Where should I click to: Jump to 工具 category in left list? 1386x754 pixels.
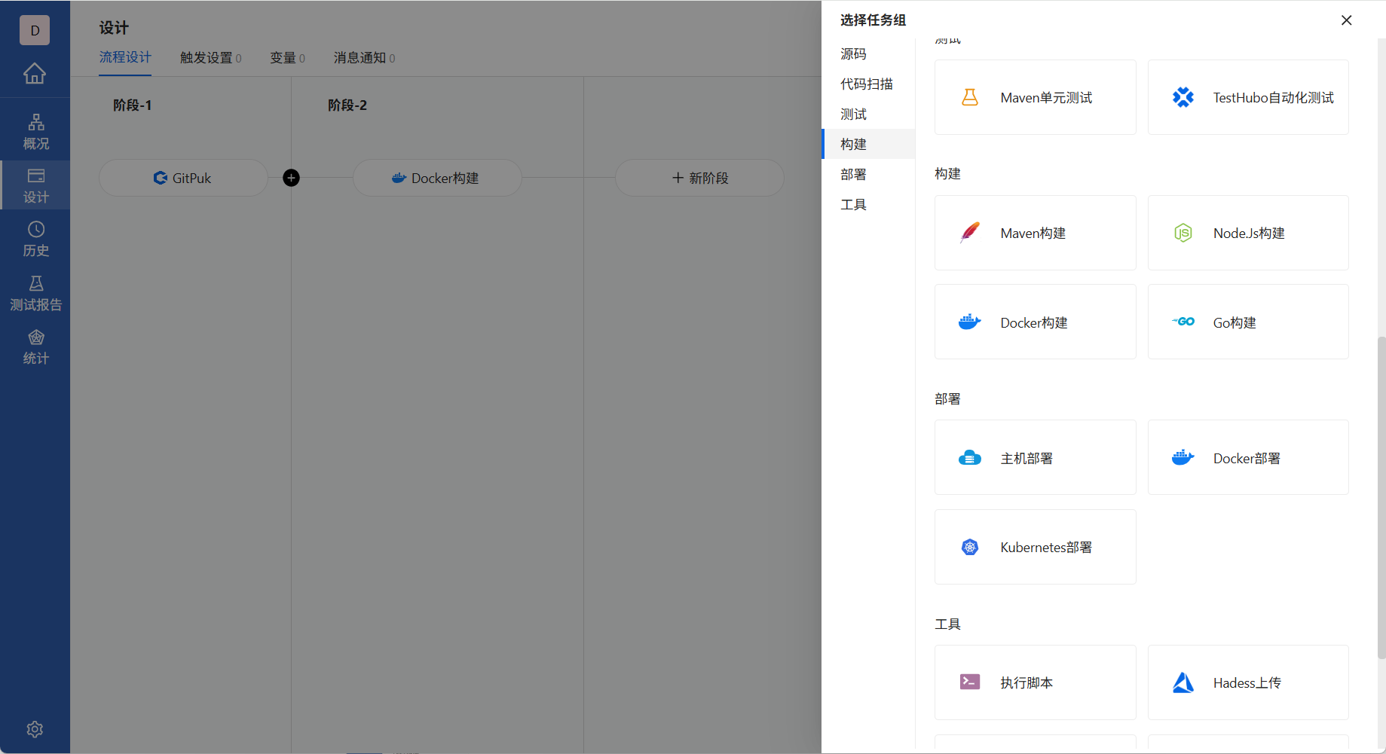point(868,204)
